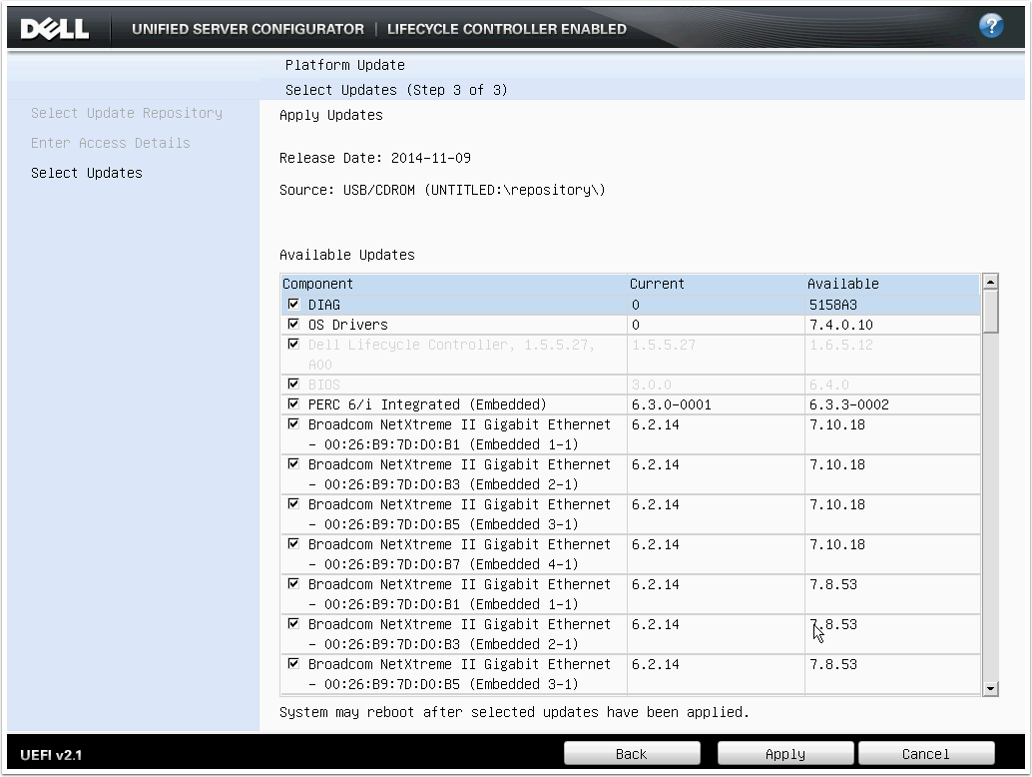
Task: Open the Select Updates step
Action: [x=86, y=173]
